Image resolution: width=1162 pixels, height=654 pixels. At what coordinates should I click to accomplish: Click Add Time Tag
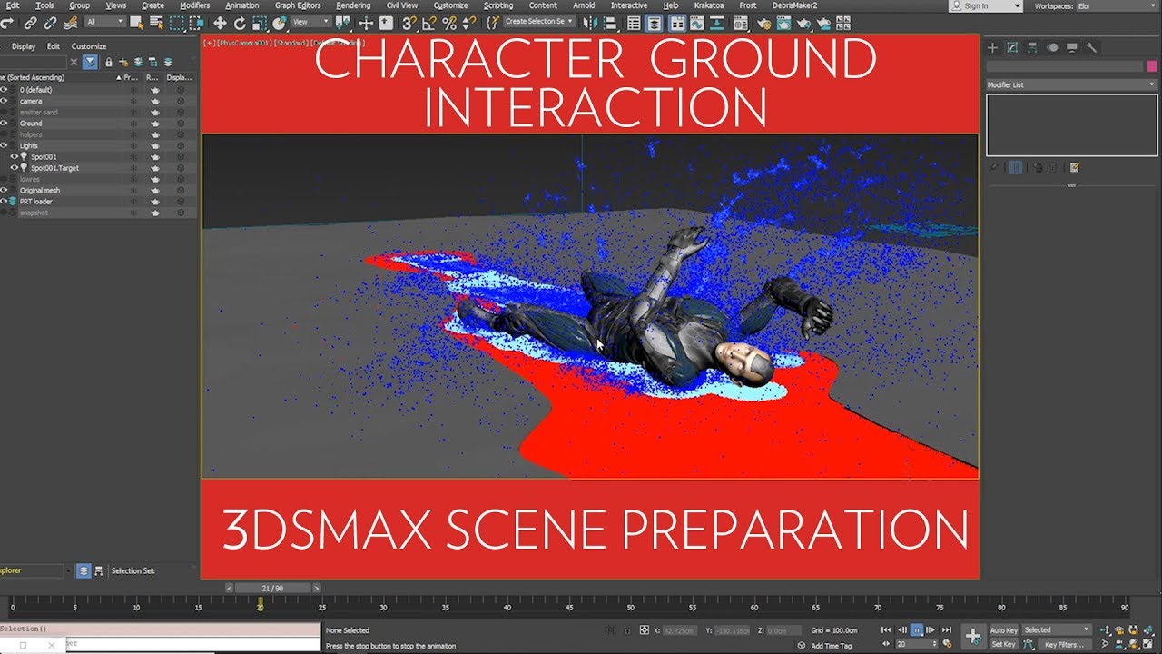point(832,646)
